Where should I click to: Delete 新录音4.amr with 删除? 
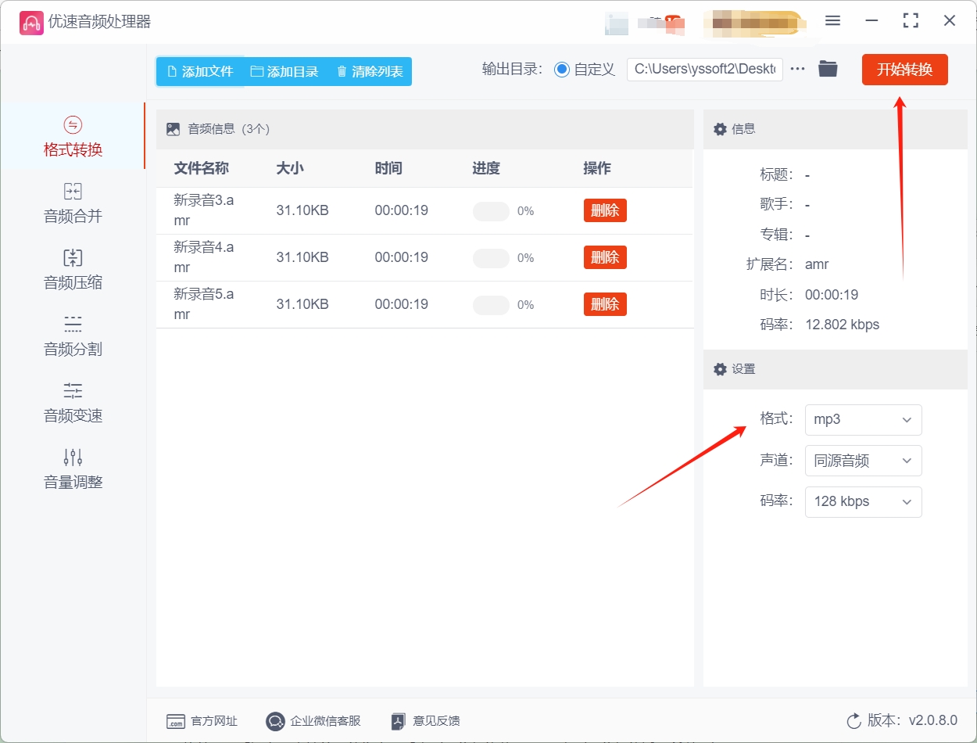[605, 257]
